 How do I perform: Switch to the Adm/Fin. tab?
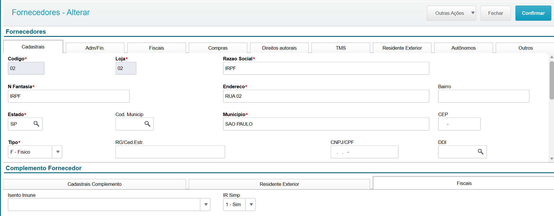[95, 48]
